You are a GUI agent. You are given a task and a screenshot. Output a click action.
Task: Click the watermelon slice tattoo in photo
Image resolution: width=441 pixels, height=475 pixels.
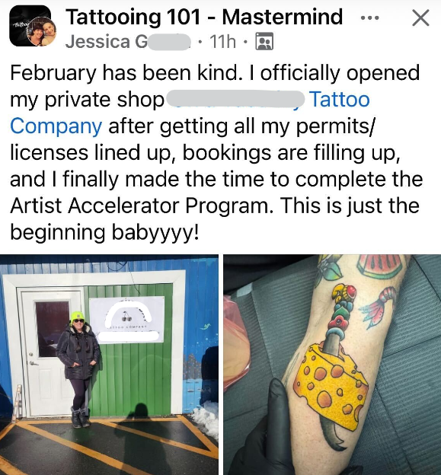tap(380, 266)
